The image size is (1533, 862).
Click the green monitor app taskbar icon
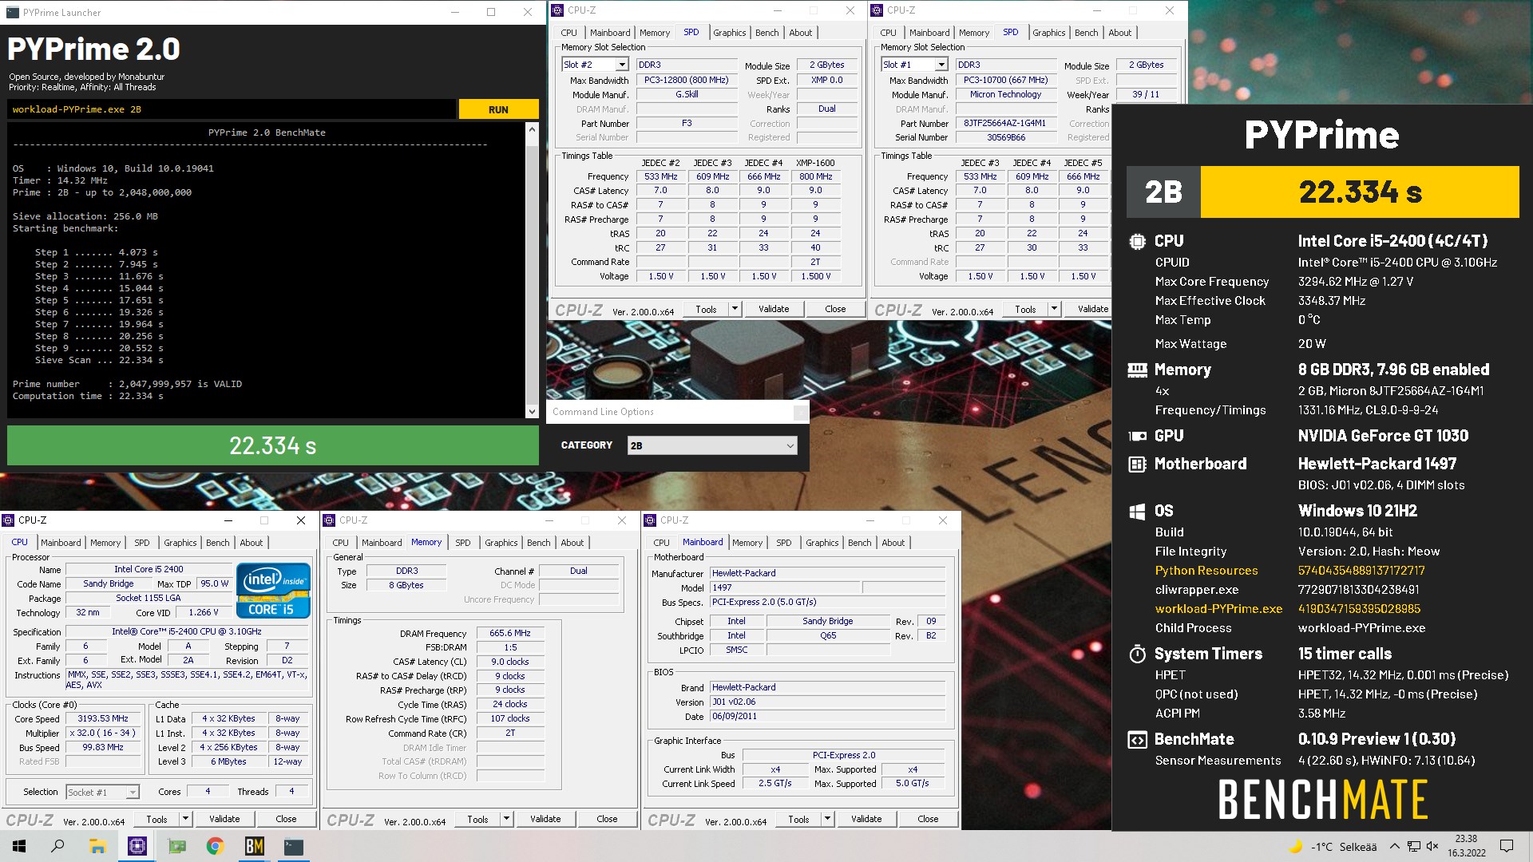[176, 846]
